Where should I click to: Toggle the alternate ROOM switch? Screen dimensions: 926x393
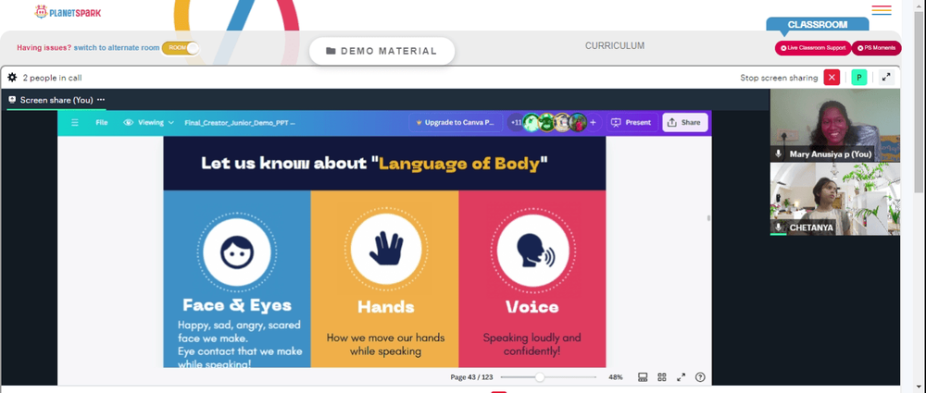181,48
